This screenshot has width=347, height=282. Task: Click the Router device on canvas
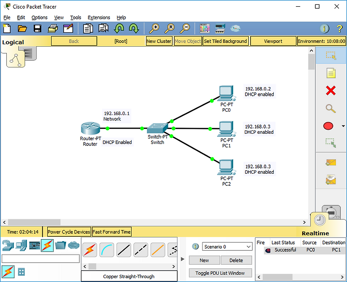tap(90, 128)
